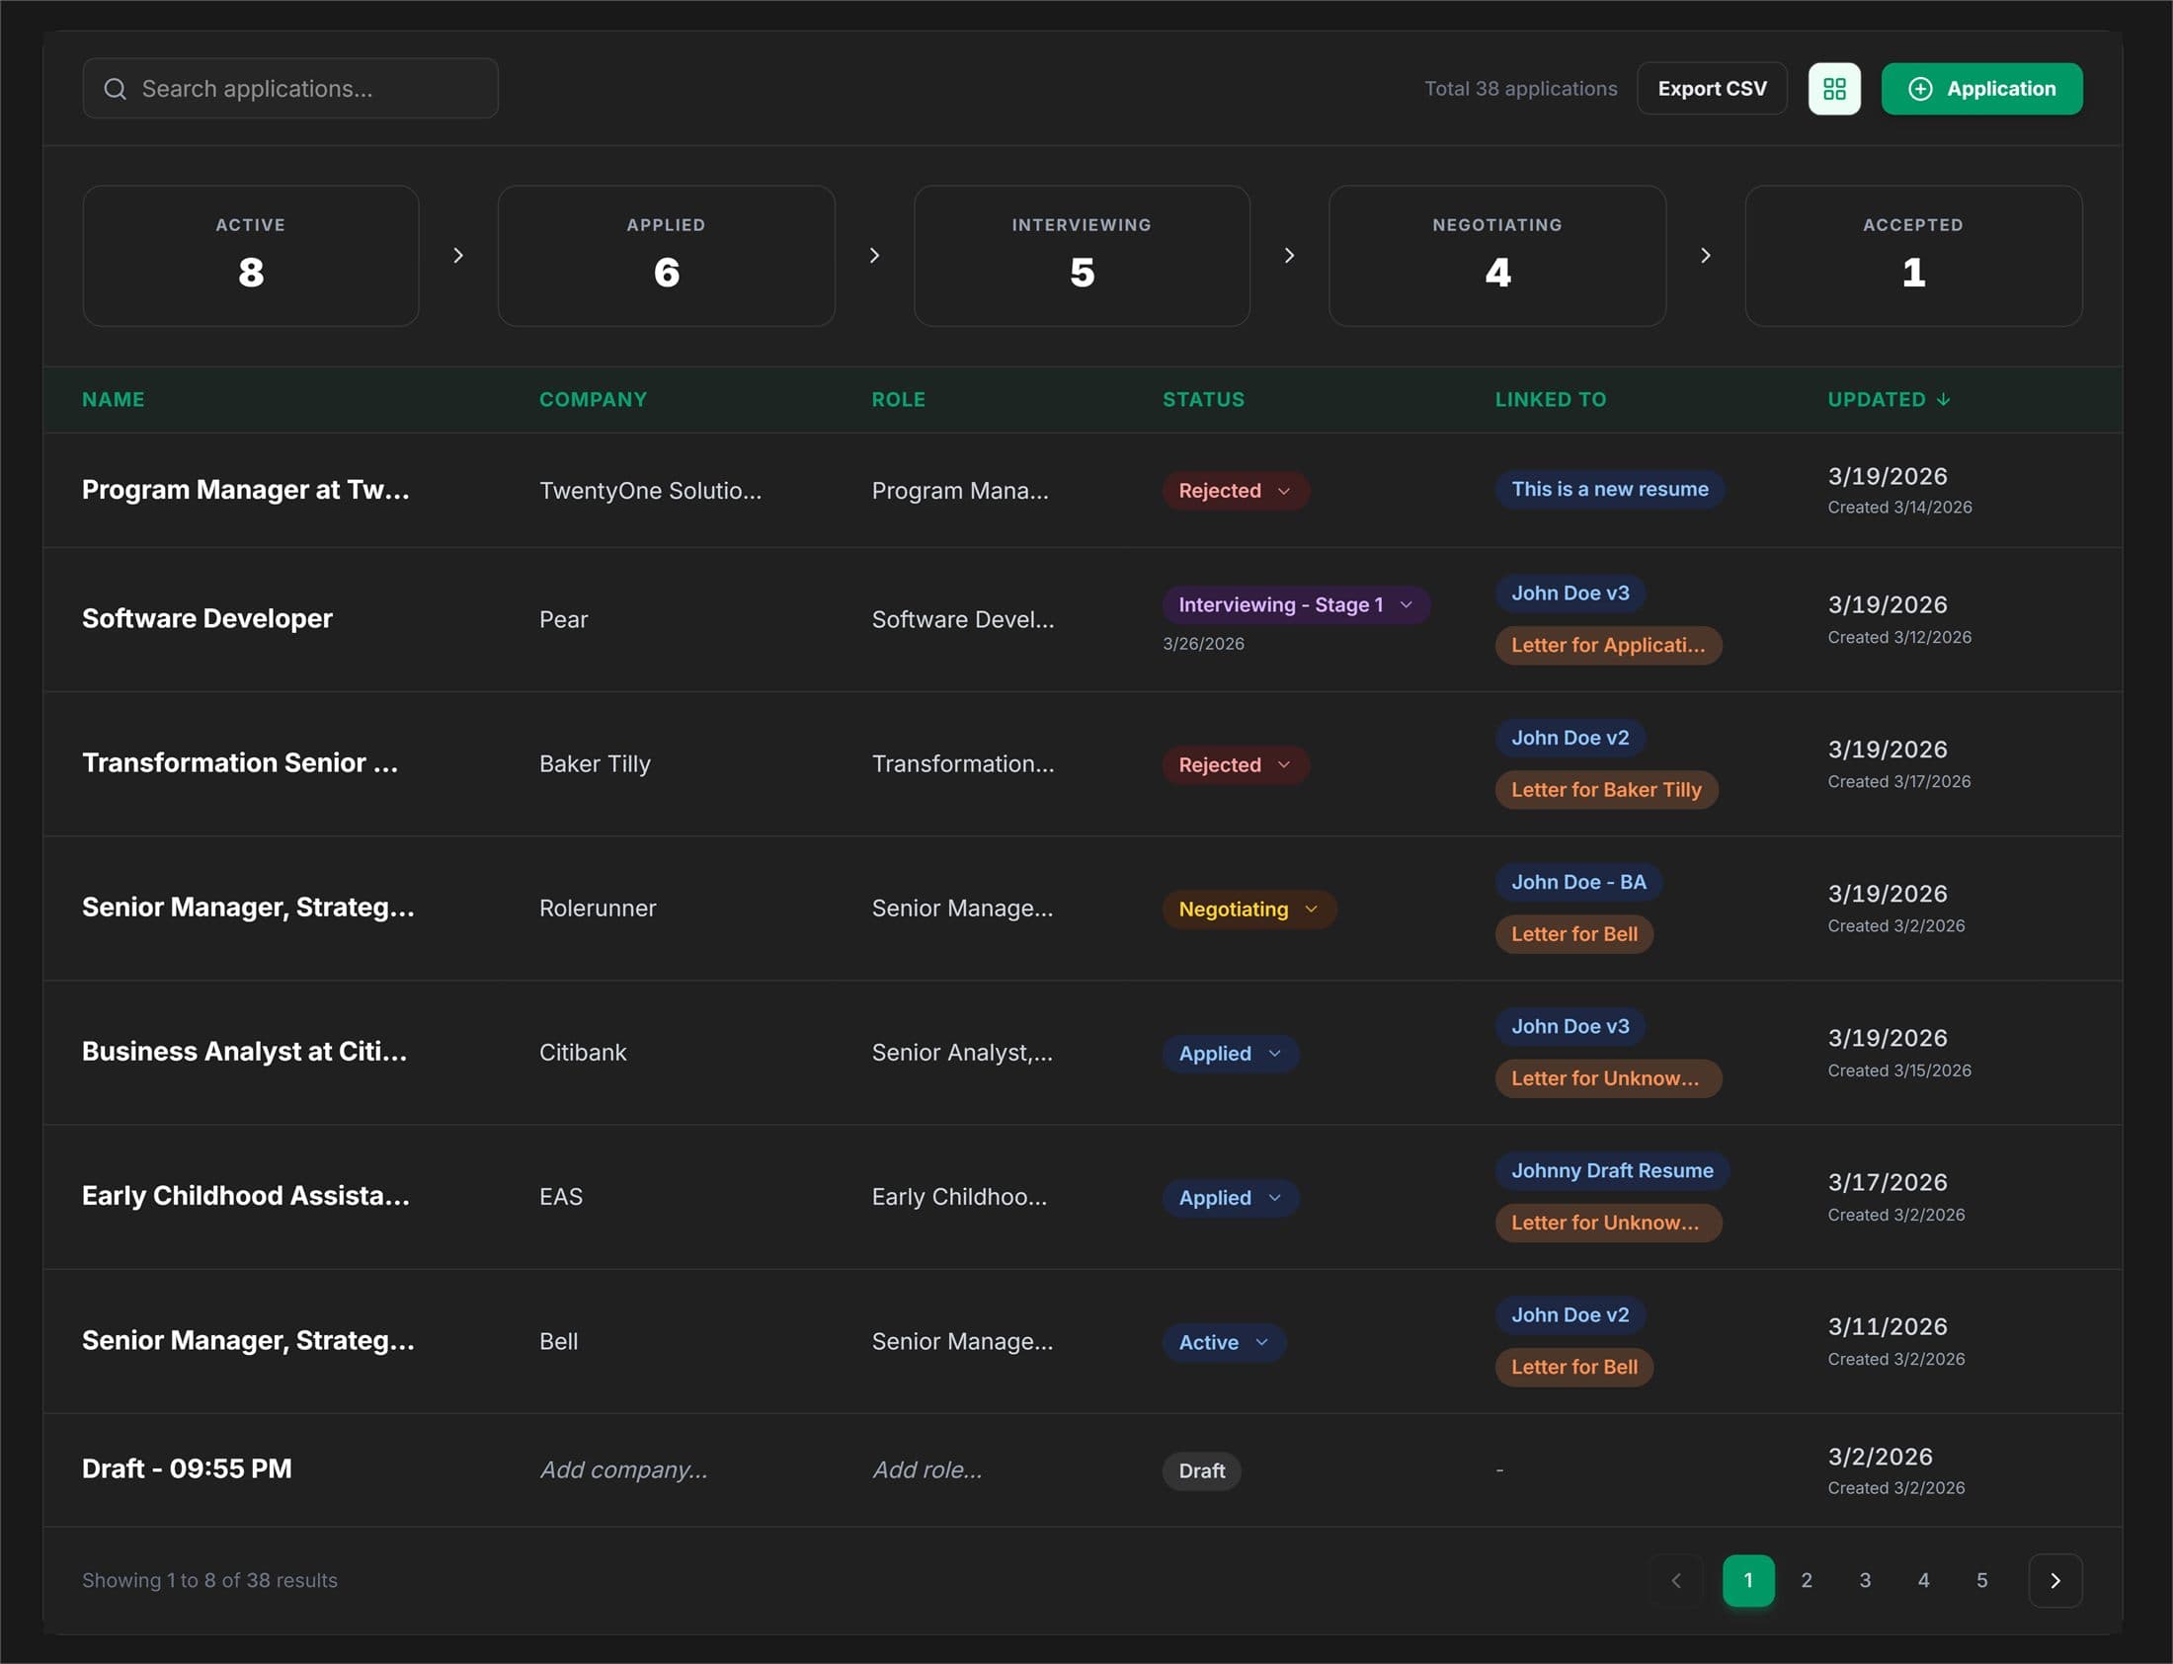
Task: Open Interviewing - Stage 1 status dropdown
Action: pos(1296,605)
